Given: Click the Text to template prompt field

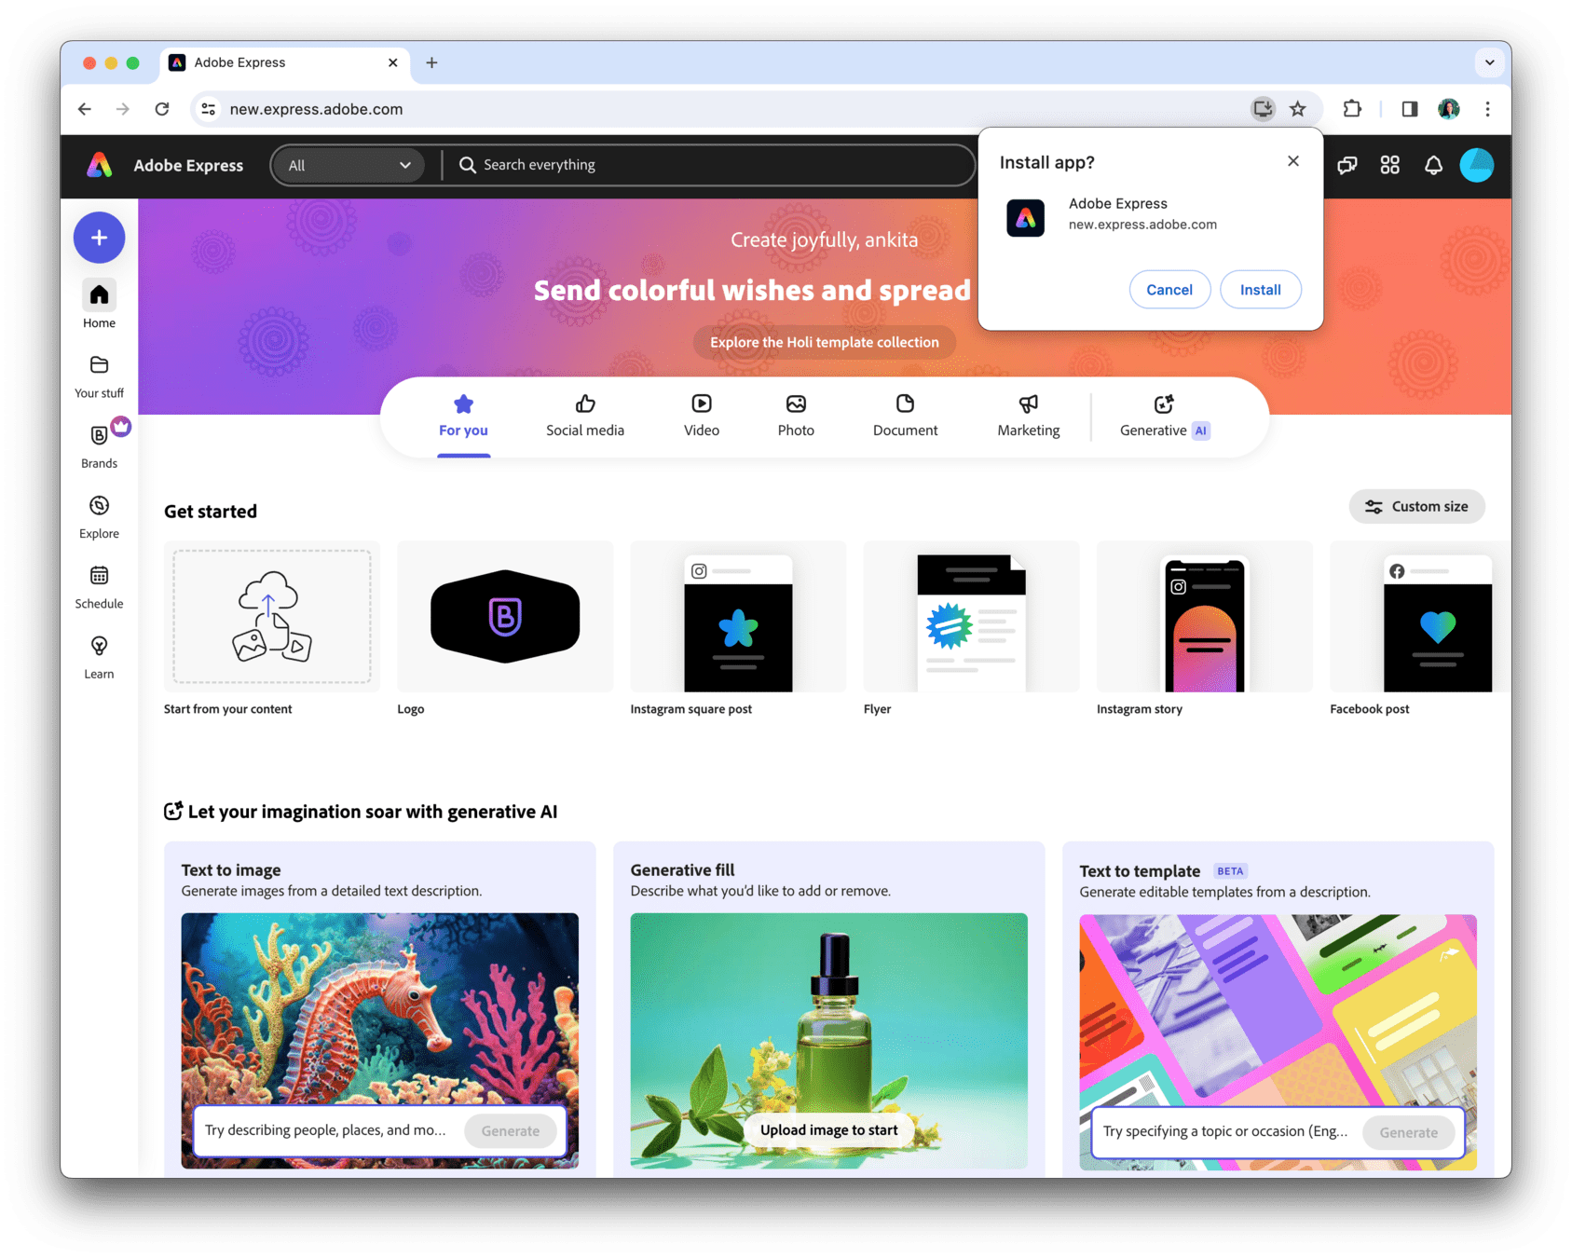Looking at the screenshot, I should [1225, 1132].
